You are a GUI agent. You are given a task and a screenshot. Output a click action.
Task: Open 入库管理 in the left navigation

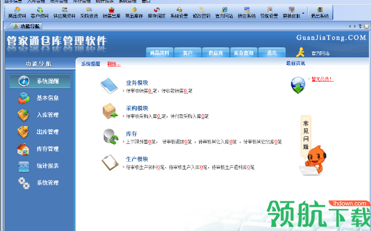[38, 115]
